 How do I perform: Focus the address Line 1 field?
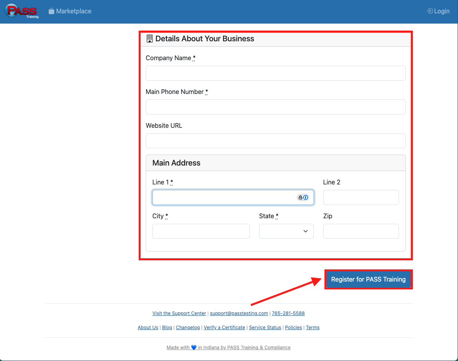(x=233, y=197)
